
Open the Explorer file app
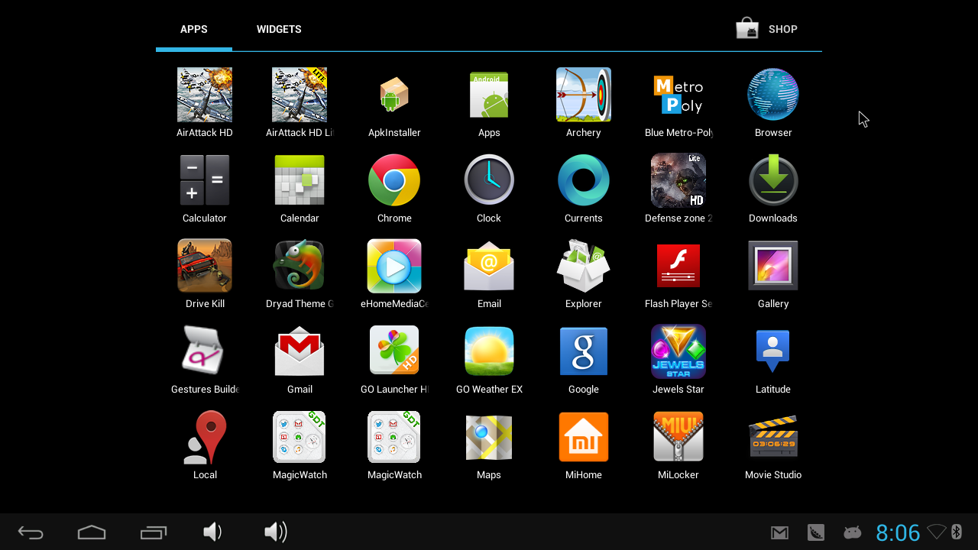tap(584, 266)
